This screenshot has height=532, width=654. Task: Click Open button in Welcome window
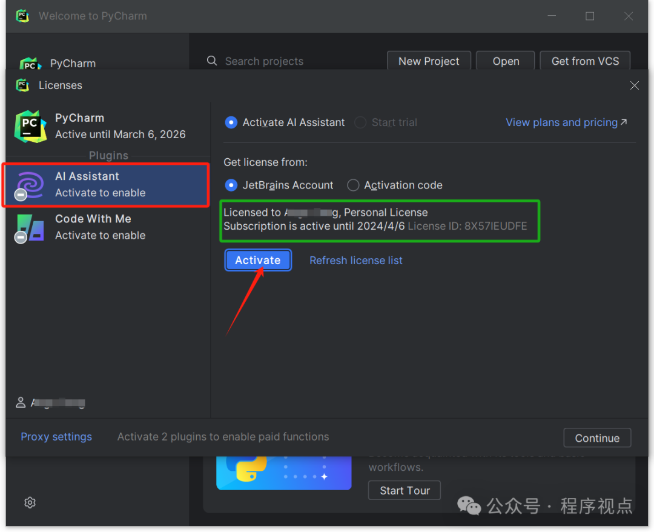tap(506, 61)
